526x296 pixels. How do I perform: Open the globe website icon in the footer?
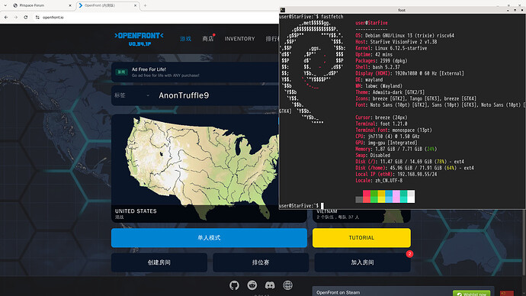tap(287, 285)
